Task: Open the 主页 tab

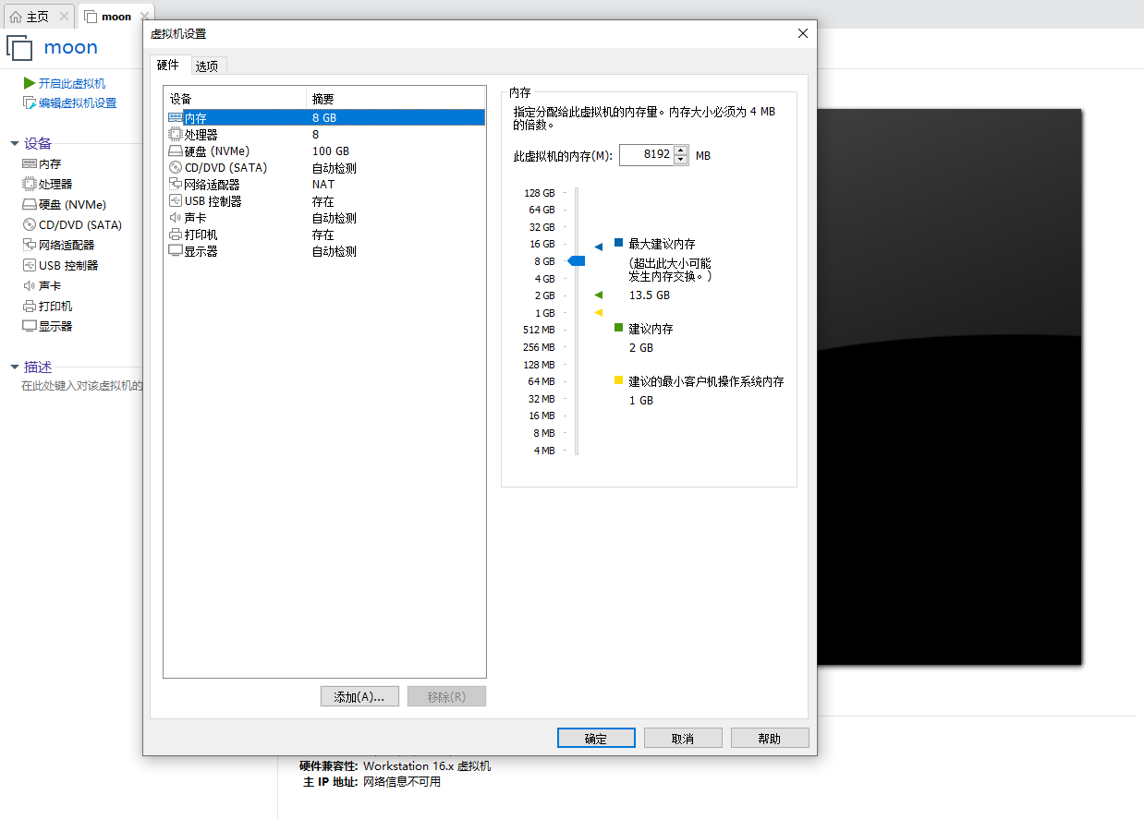Action: pyautogui.click(x=38, y=17)
